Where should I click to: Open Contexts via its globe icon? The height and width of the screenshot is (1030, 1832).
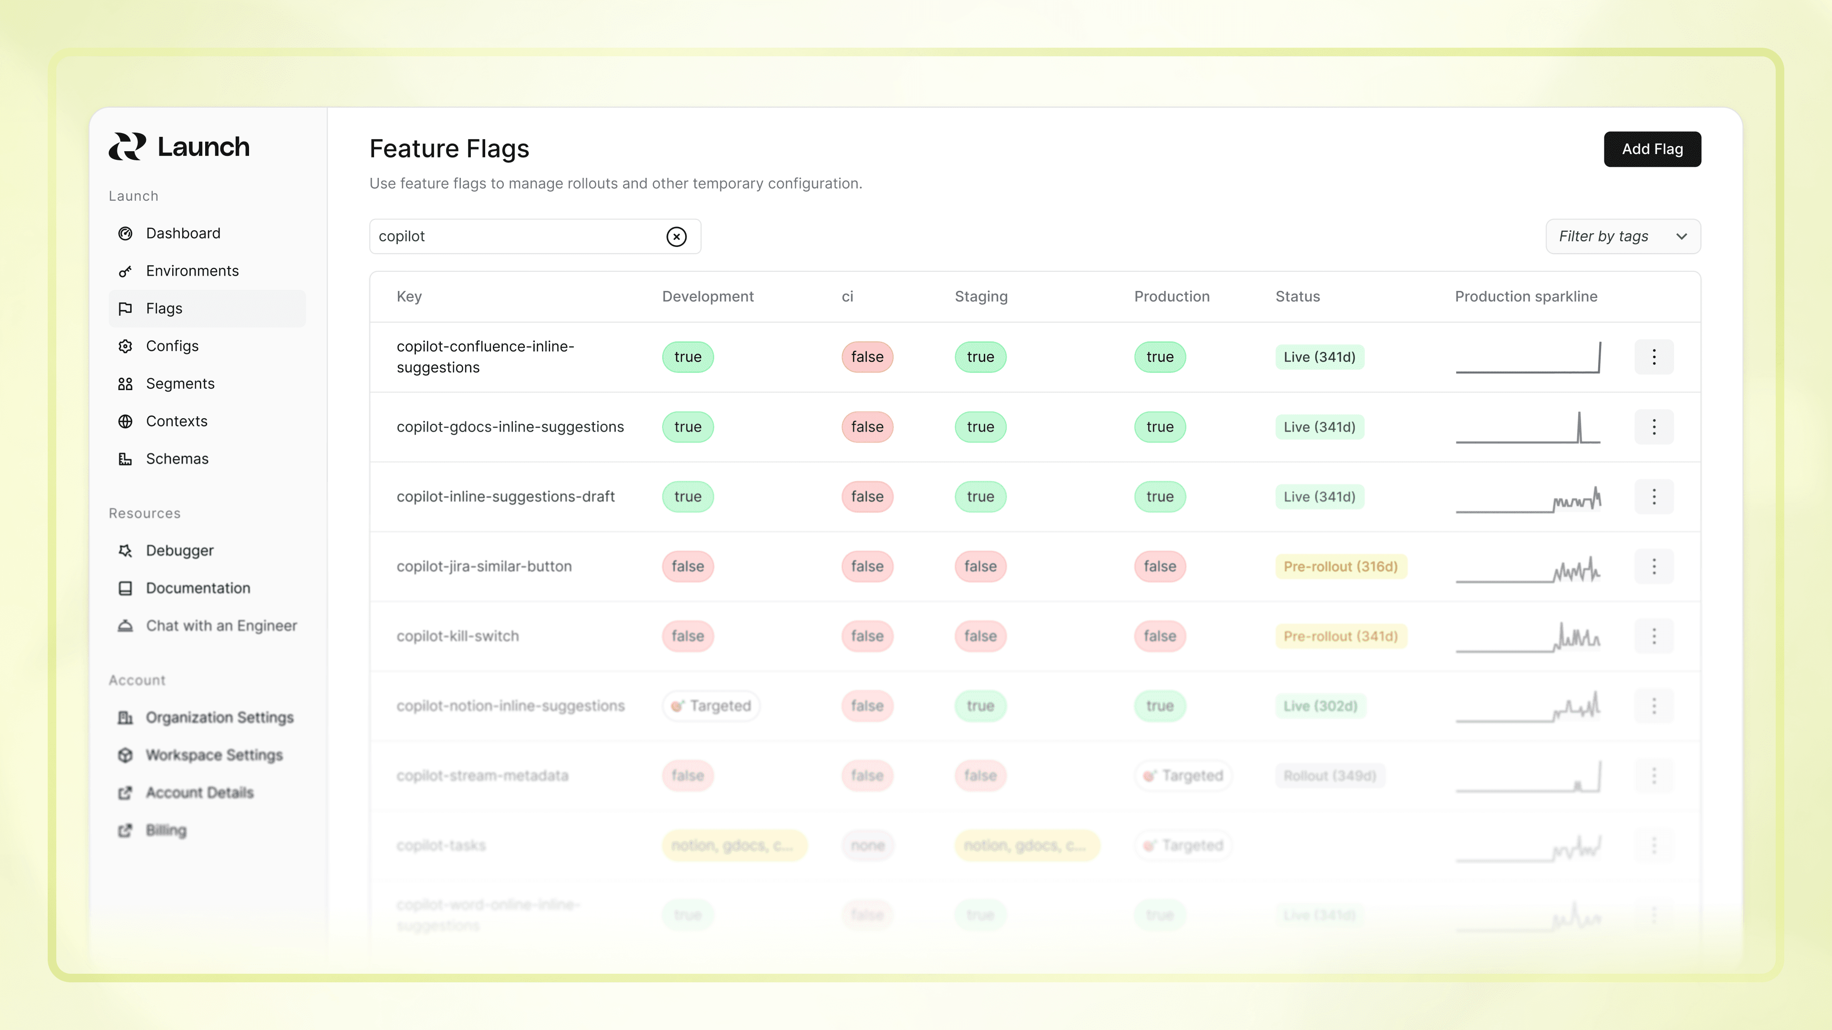point(125,422)
